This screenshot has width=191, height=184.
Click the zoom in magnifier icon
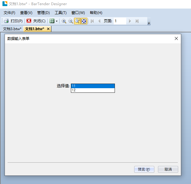click(64, 21)
